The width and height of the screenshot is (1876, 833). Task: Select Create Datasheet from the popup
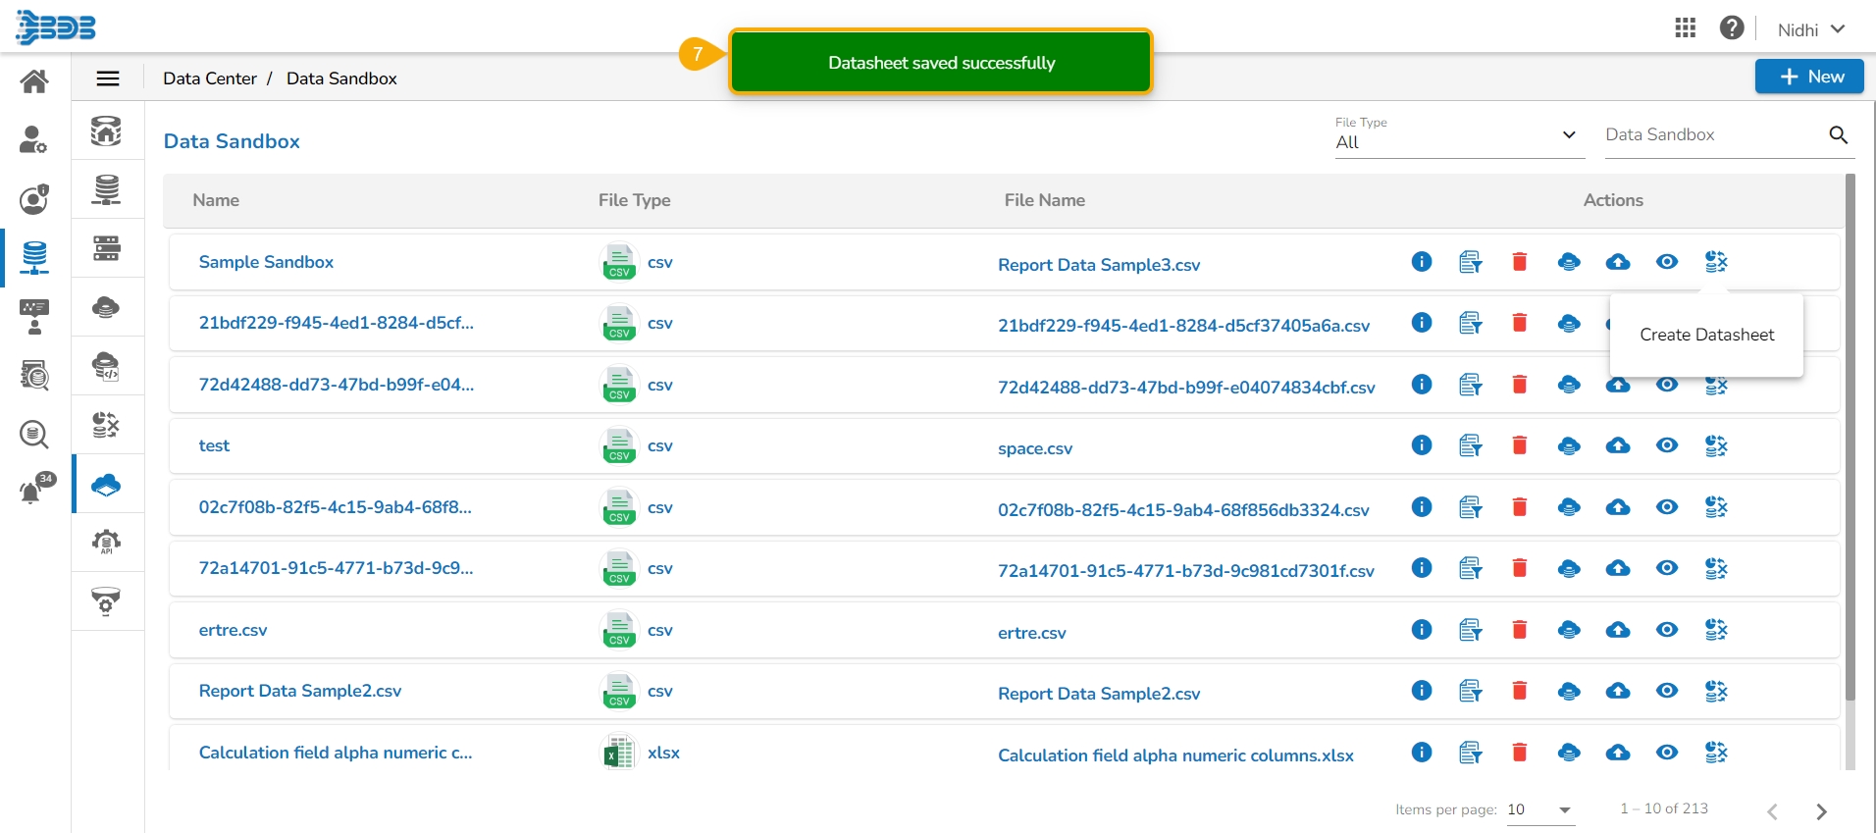(1706, 335)
